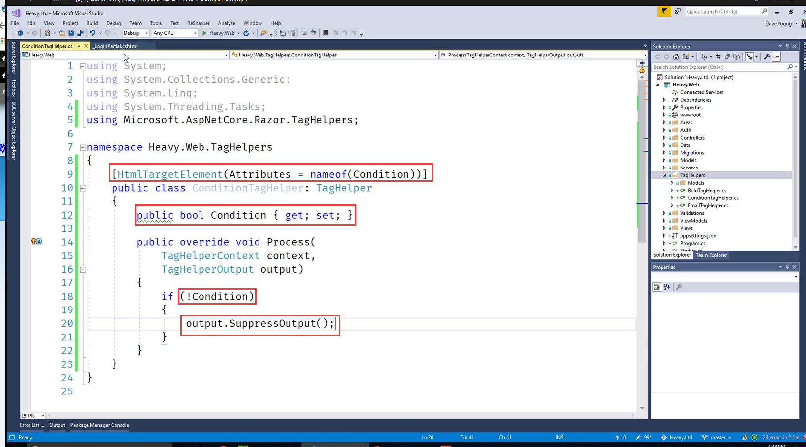The height and width of the screenshot is (447, 806).
Task: Toggle the View Class Diagram button in Solution Explorer
Action: 749,56
